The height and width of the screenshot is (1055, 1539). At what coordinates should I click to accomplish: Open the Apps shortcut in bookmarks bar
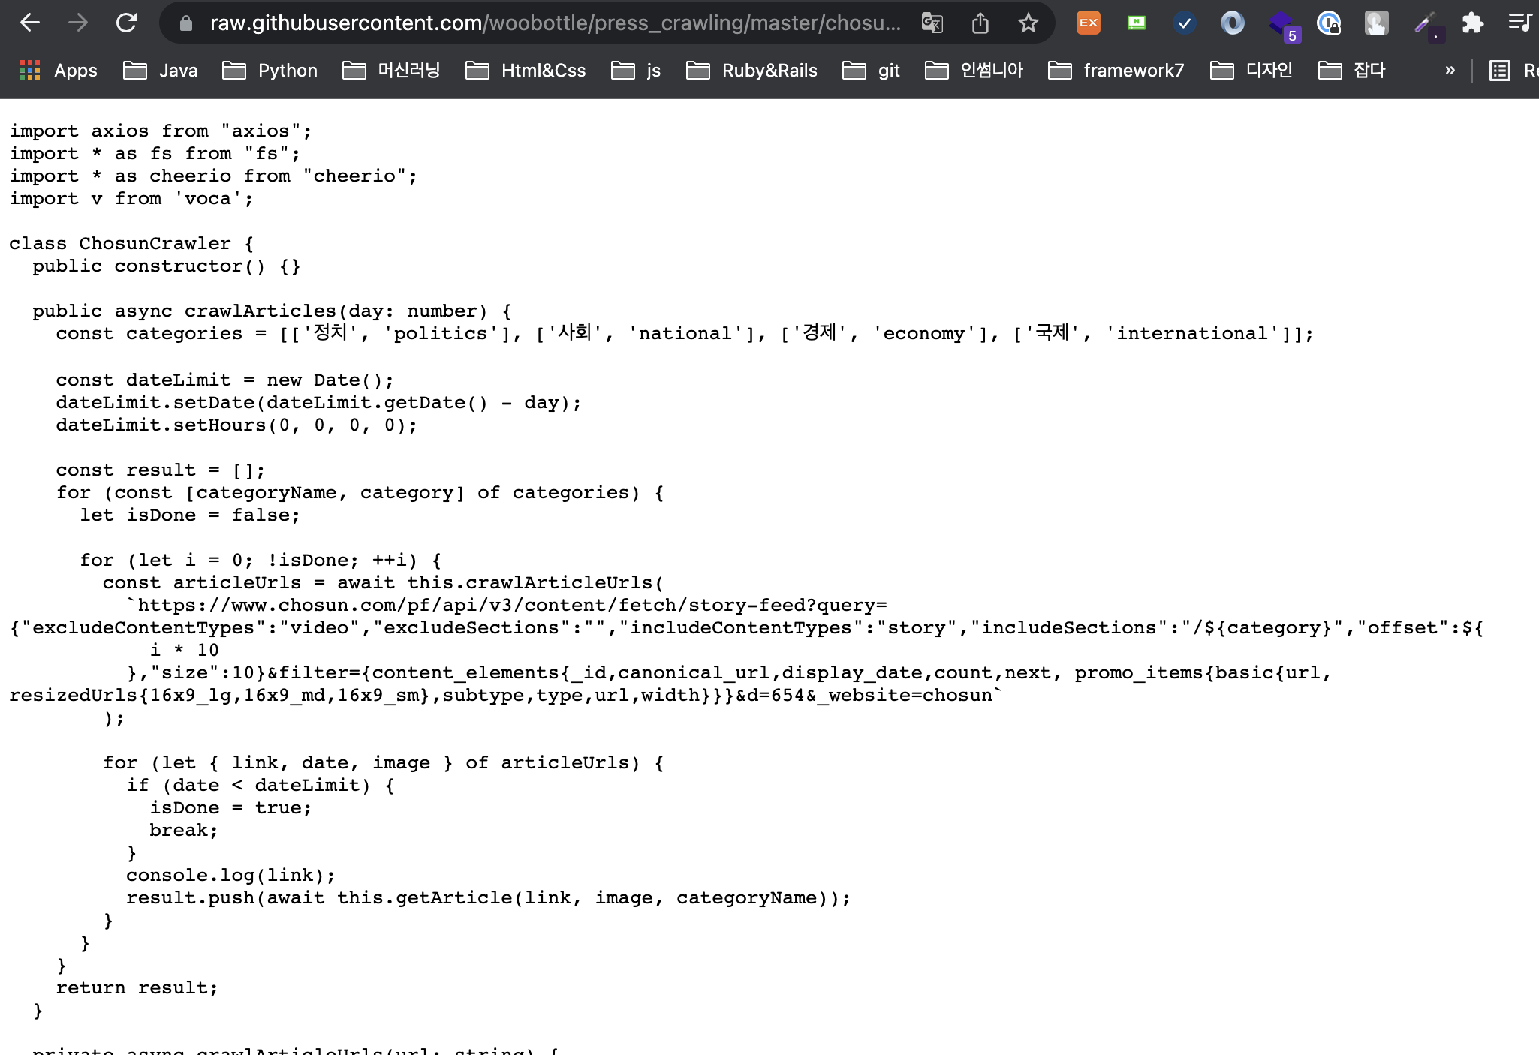[x=59, y=71]
